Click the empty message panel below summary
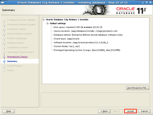The width and height of the screenshot is (153, 115). (96, 100)
